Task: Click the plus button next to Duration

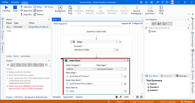Action: (117, 50)
